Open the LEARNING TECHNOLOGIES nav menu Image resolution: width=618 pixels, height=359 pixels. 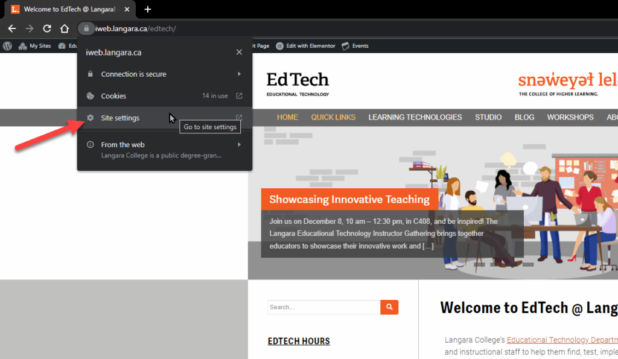[x=415, y=118]
